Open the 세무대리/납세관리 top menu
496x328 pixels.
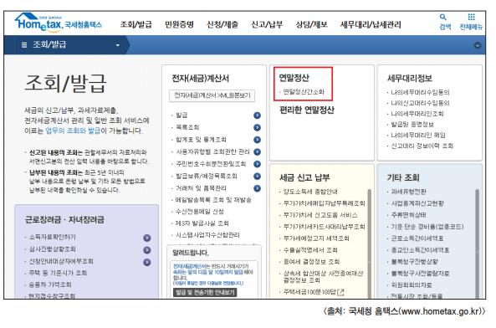[371, 24]
